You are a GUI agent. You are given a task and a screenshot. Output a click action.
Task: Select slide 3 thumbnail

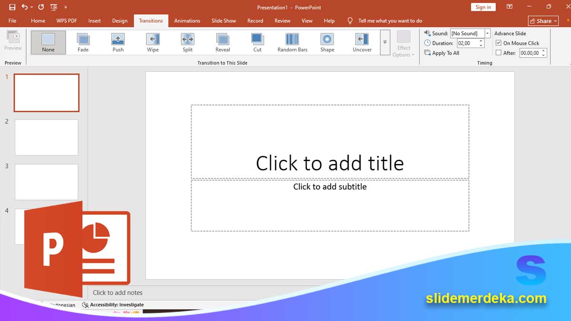(47, 182)
